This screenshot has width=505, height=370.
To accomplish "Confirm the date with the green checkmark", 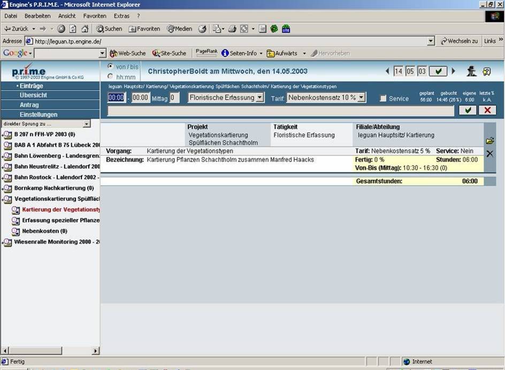I will tap(438, 71).
